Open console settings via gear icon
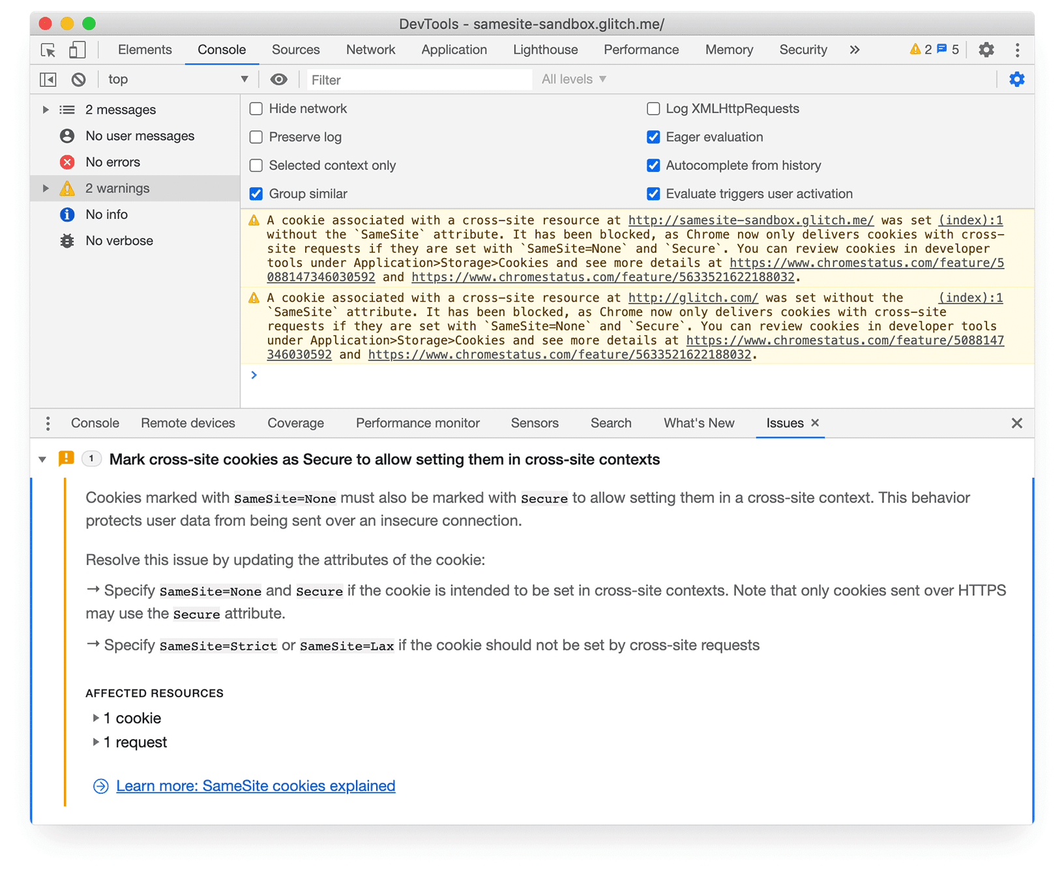 (1017, 79)
